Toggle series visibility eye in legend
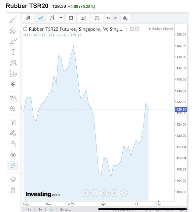194x212 pixels. click(x=132, y=29)
